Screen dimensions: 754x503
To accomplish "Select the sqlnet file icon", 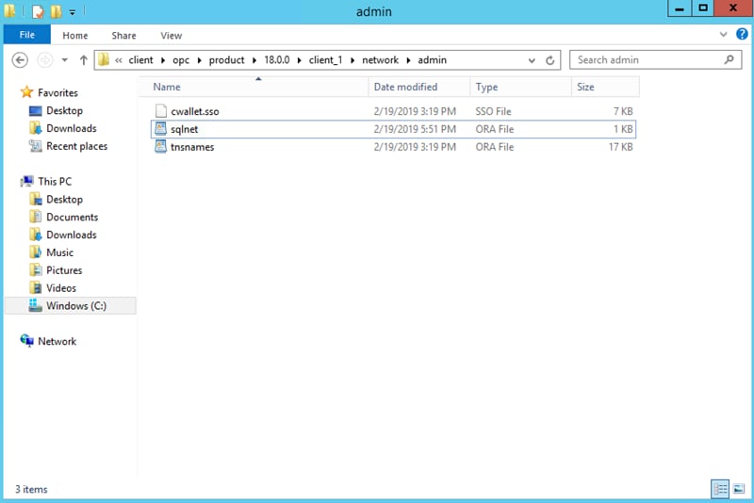I will 160,129.
